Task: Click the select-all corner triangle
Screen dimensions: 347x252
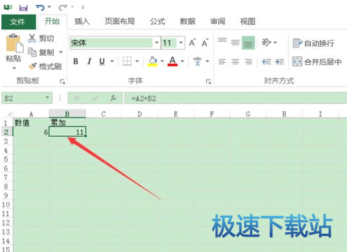Action: [9, 114]
